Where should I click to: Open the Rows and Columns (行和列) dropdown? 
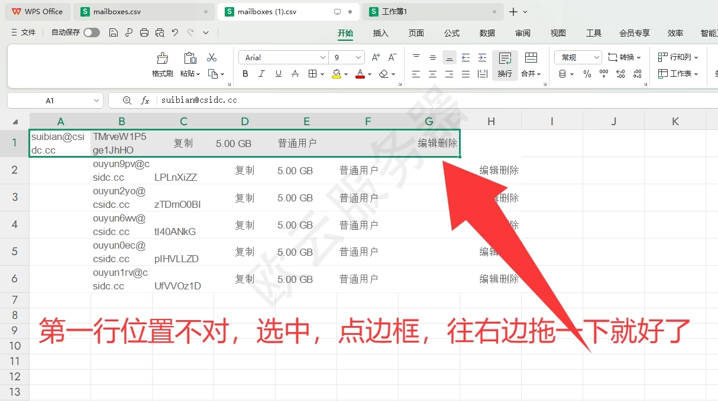coord(678,57)
